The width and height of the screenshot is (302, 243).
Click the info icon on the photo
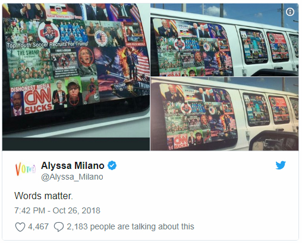point(290,12)
